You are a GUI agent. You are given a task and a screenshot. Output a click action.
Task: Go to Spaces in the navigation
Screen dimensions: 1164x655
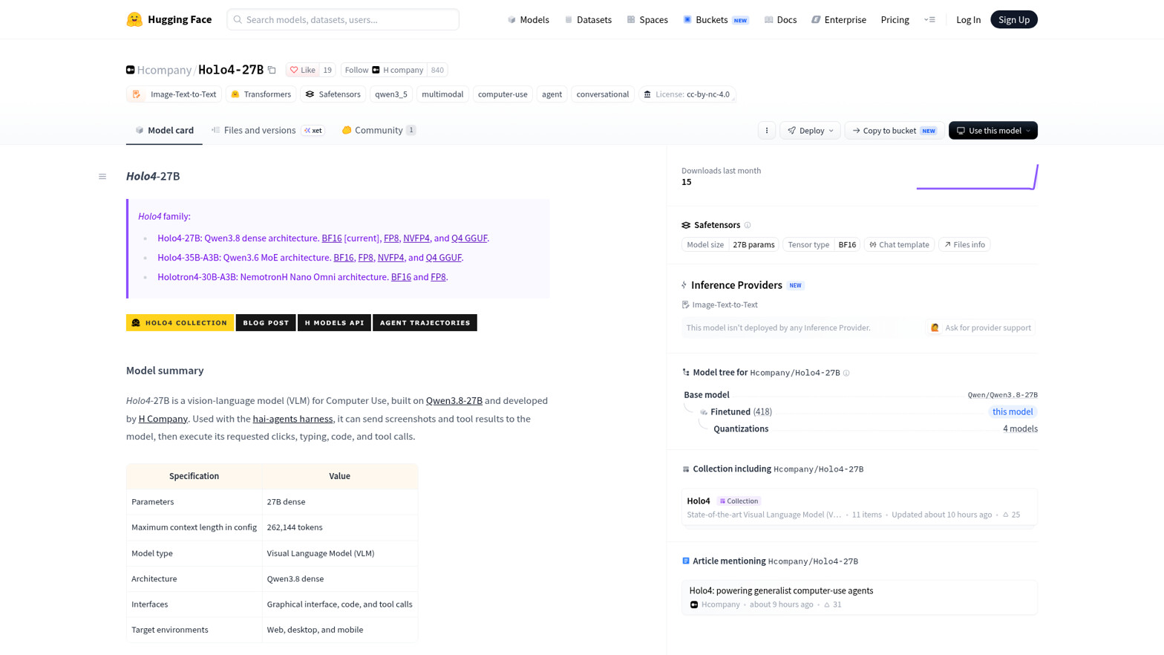click(647, 19)
